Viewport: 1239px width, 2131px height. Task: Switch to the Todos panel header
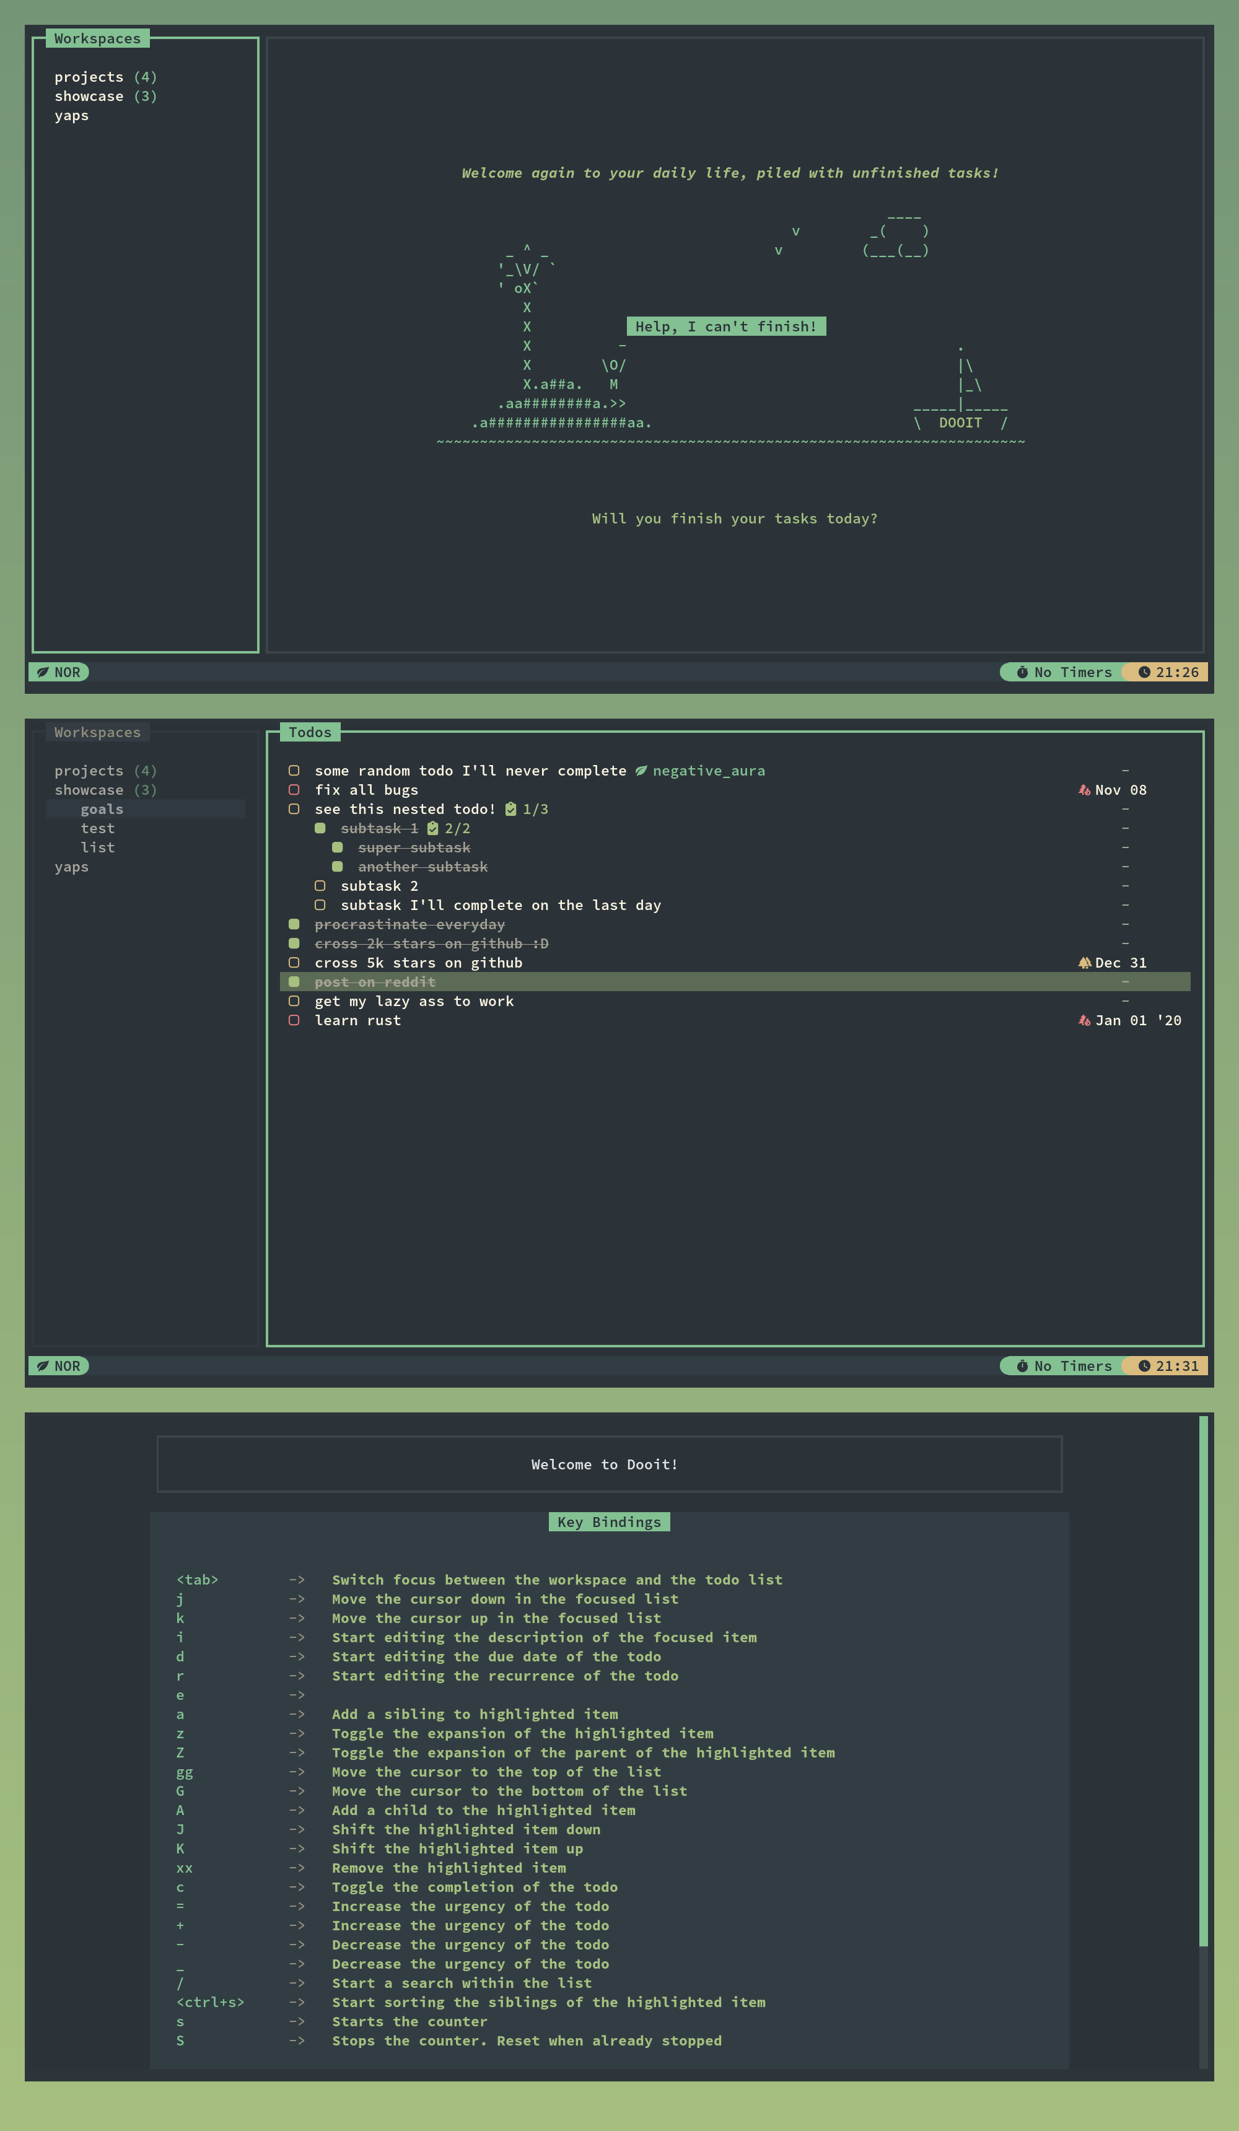pos(310,732)
